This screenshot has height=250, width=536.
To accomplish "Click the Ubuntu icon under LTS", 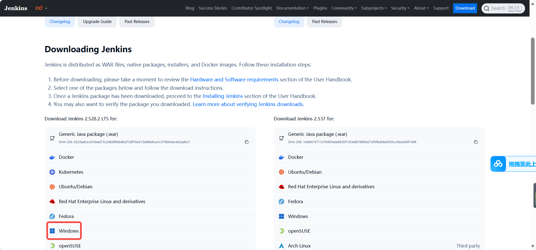I will click(52, 187).
